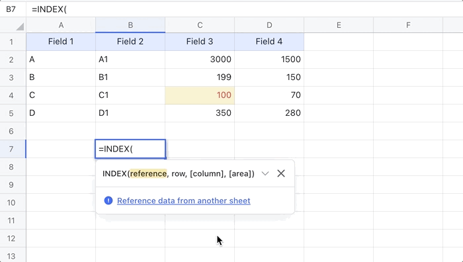Expand the INDEX function syntax details chevron
463x262 pixels.
(x=265, y=174)
